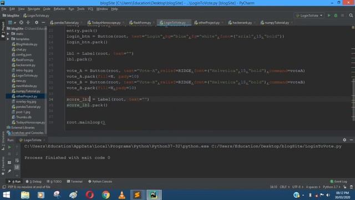Viewport: 355px width, 200px height.
Task: Expand the static folder in project tree
Action: tap(8, 34)
